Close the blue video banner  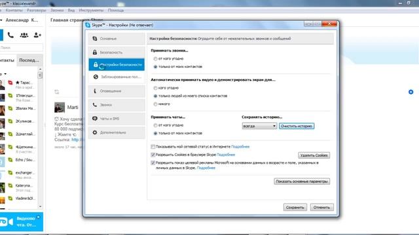(39, 217)
